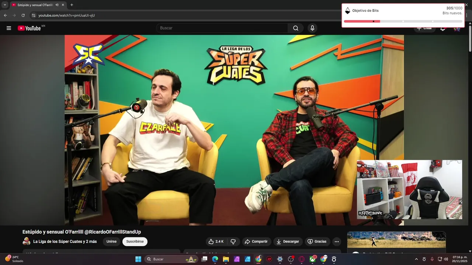Open the Compartir share dialog

point(256,241)
